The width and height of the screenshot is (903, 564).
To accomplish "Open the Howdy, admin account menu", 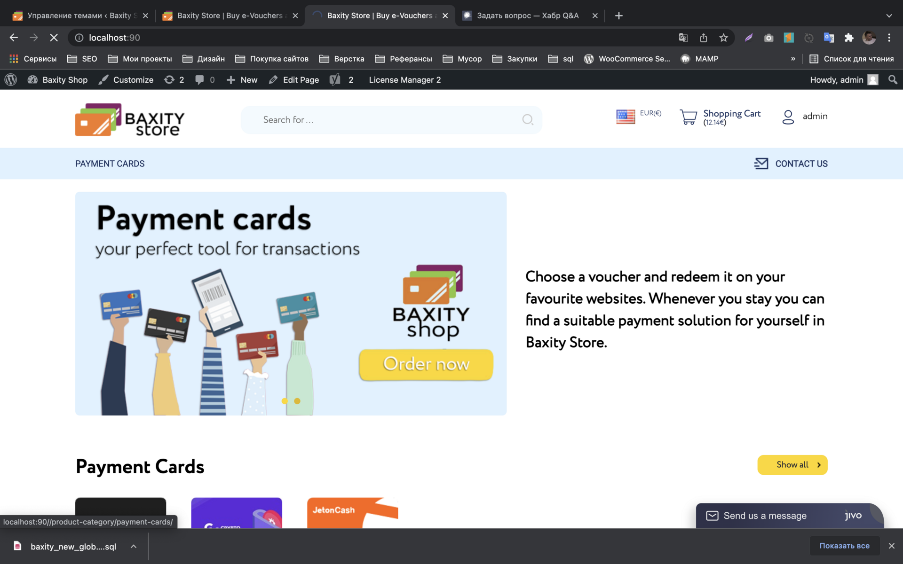I will [844, 80].
